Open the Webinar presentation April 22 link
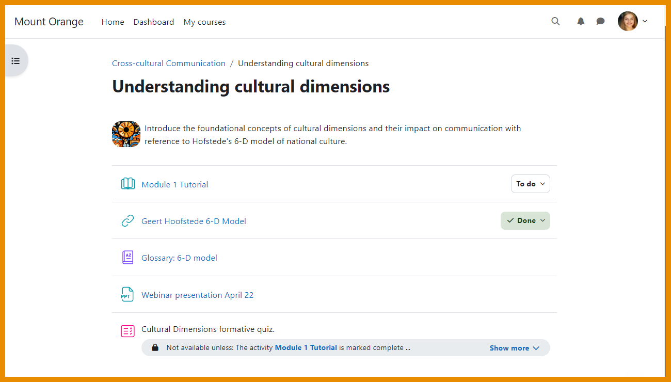 (x=197, y=295)
